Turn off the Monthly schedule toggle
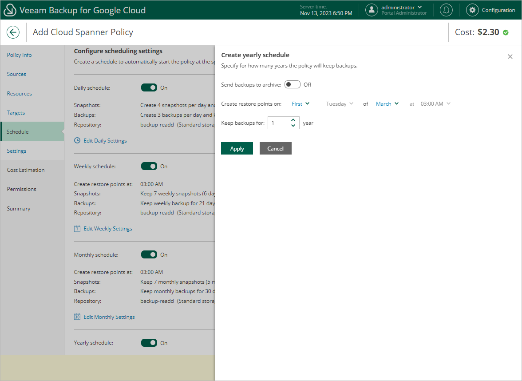 (x=149, y=254)
